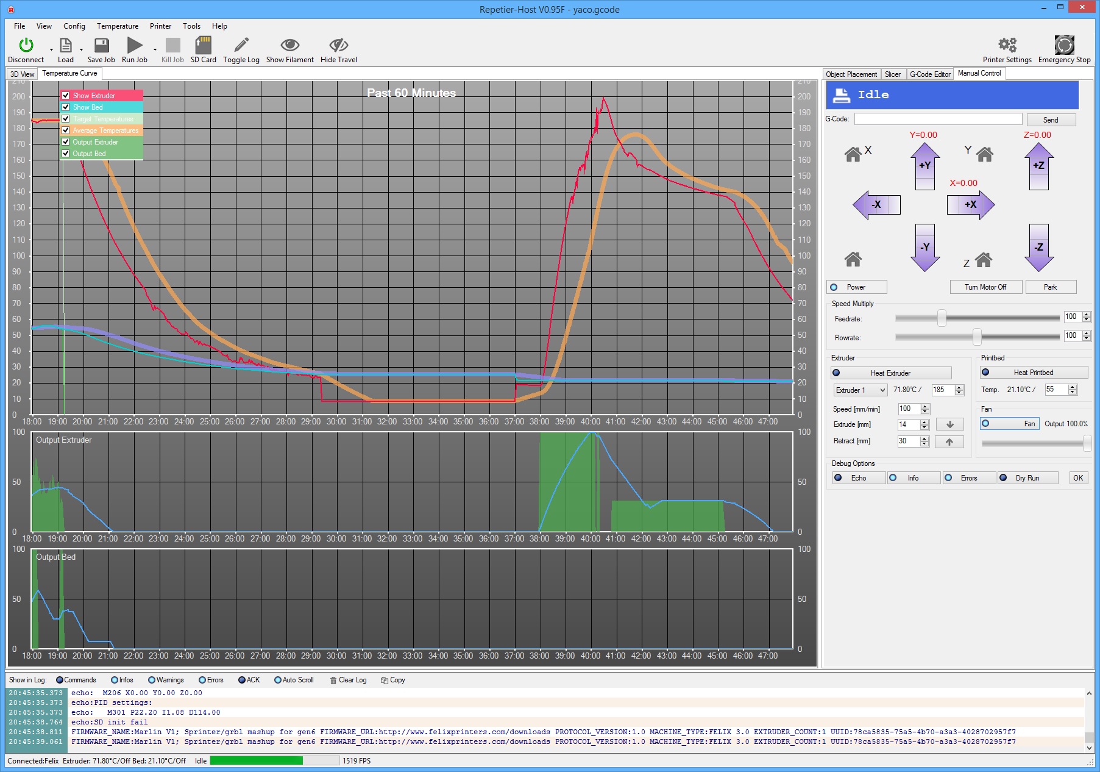Viewport: 1100px width, 772px height.
Task: Increase the Flowrate 100 value spinner
Action: 1087,333
